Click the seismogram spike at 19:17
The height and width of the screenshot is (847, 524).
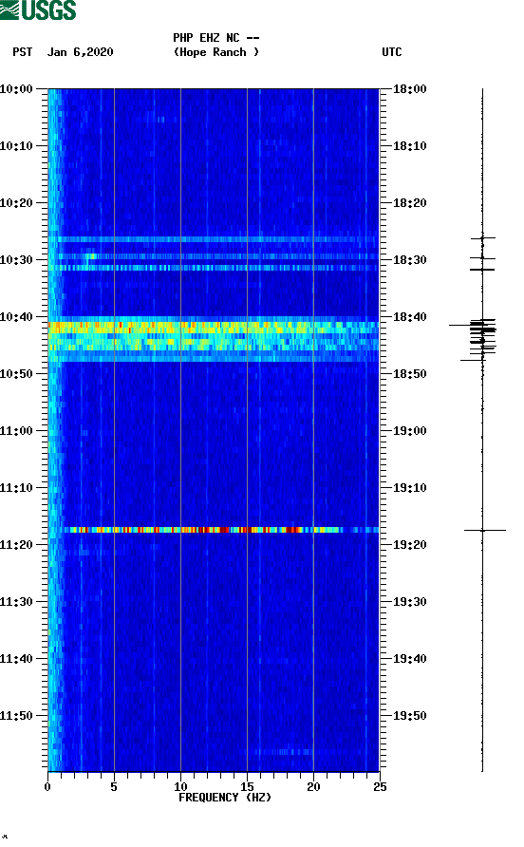484,531
